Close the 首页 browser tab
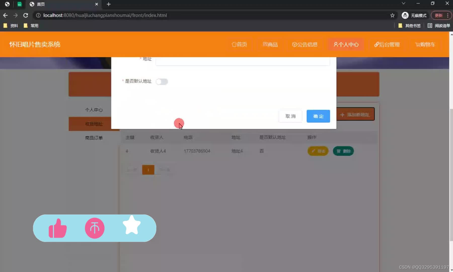The image size is (453, 272). coord(96,4)
